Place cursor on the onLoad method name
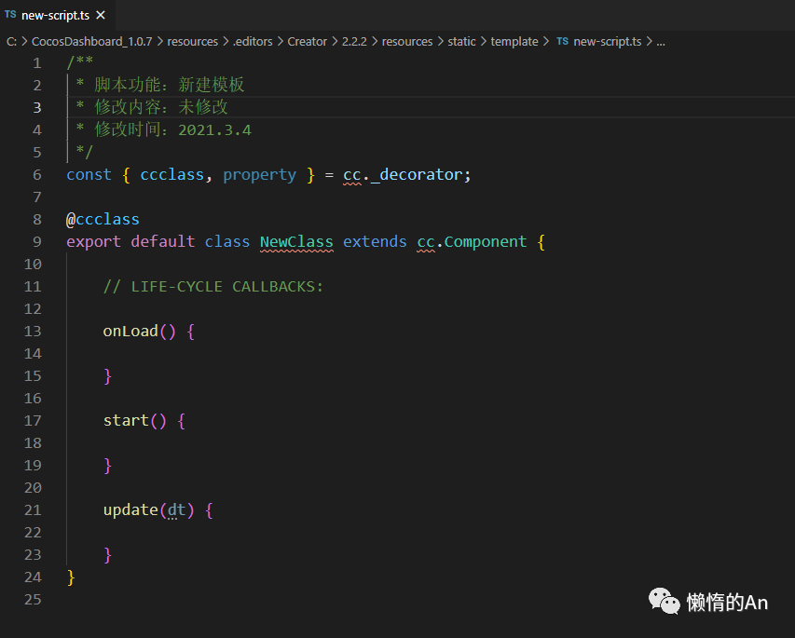Viewport: 795px width, 638px height. (130, 332)
